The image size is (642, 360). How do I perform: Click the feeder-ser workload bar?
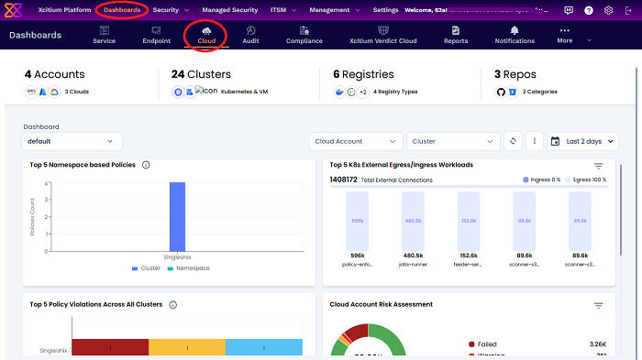point(469,222)
